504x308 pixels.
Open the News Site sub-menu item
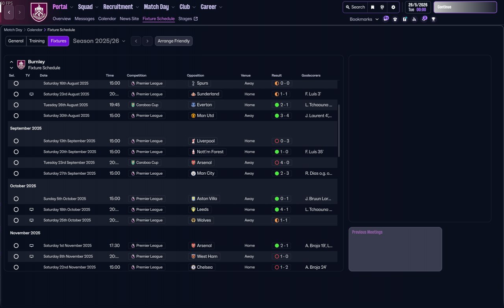click(x=129, y=18)
